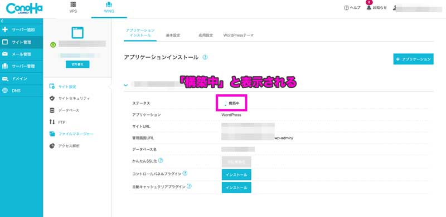This screenshot has width=446, height=217.
Task: Open DNS menu item
Action: (x=22, y=90)
